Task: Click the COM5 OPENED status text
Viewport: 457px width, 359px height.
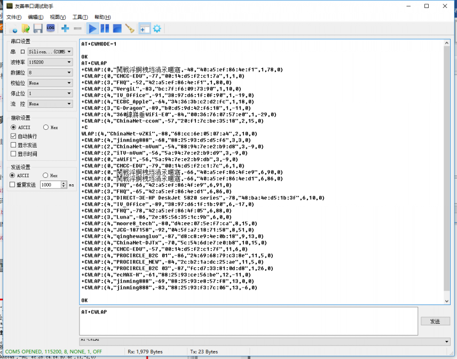Action: tap(53, 352)
